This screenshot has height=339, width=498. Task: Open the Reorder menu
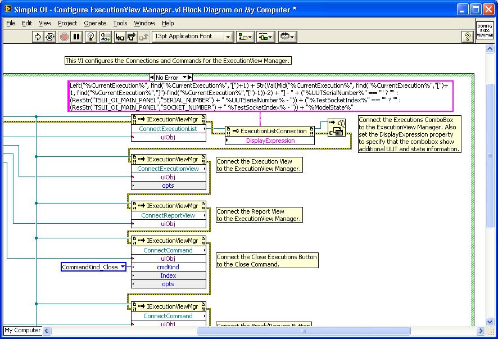click(287, 37)
